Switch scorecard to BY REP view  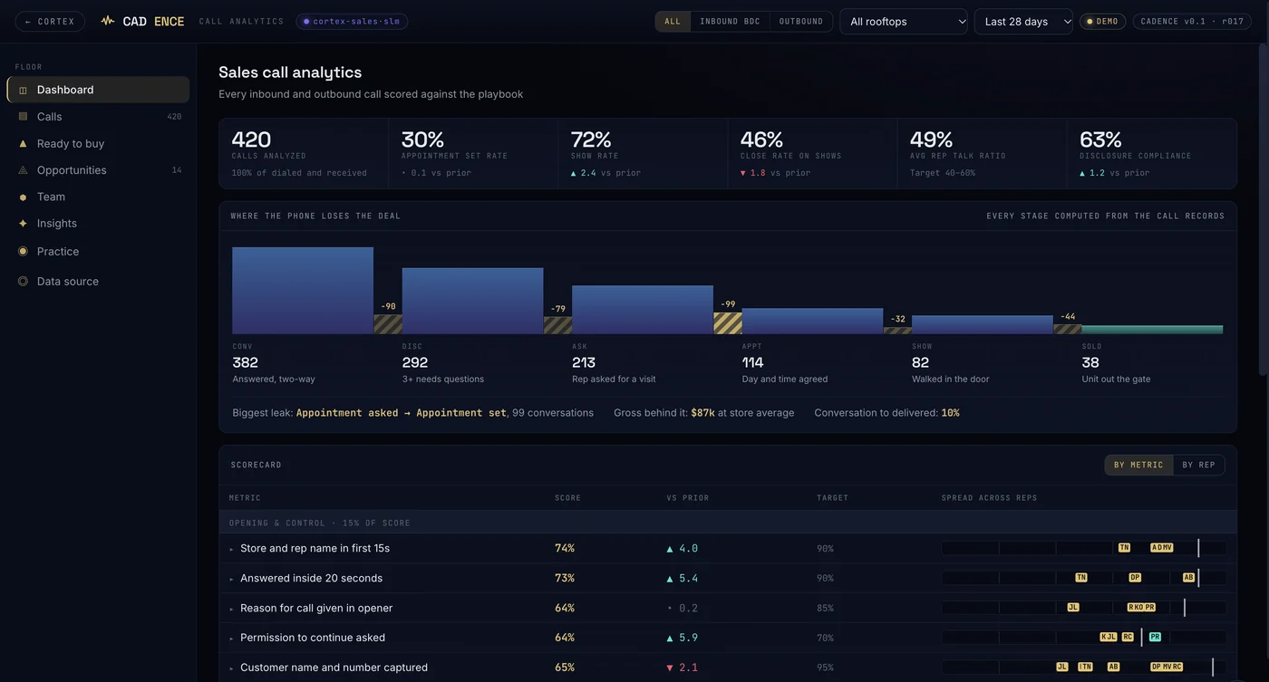(x=1198, y=465)
